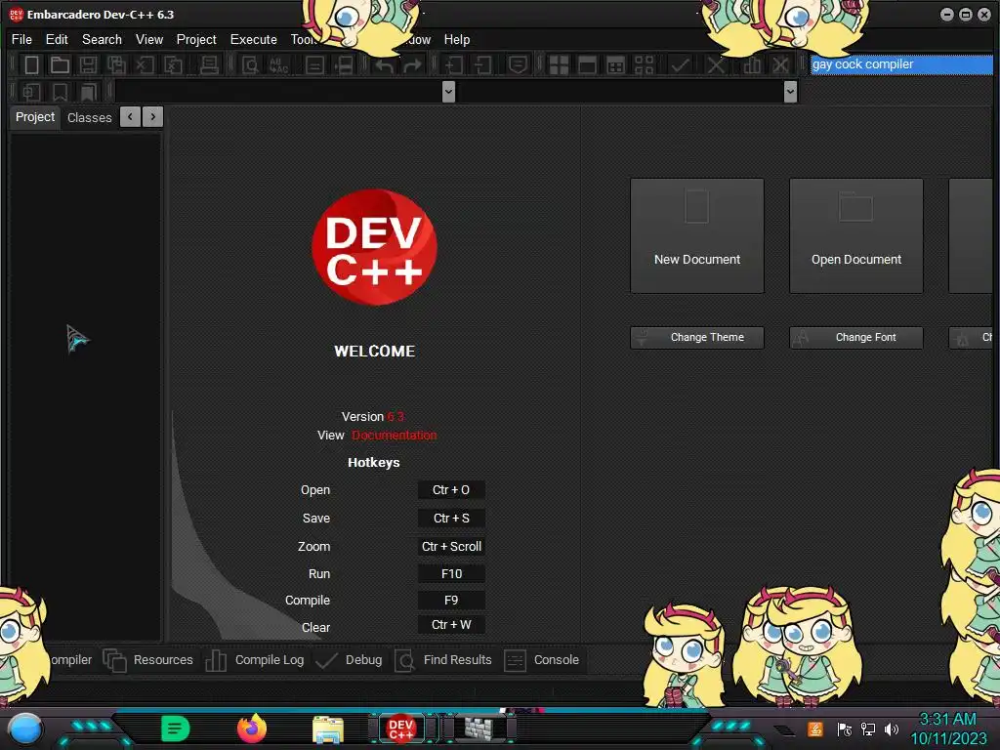
Task: Open Firefox from the taskbar
Action: [x=252, y=729]
